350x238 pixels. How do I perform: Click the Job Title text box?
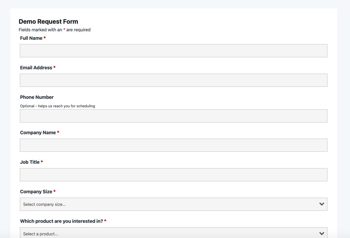(x=173, y=175)
